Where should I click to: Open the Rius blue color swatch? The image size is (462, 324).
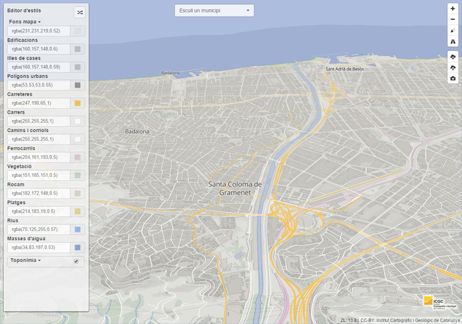pyautogui.click(x=77, y=230)
